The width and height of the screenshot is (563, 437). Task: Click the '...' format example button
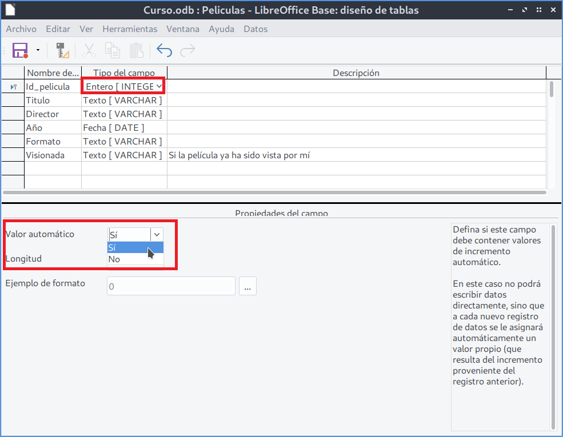[x=247, y=286]
